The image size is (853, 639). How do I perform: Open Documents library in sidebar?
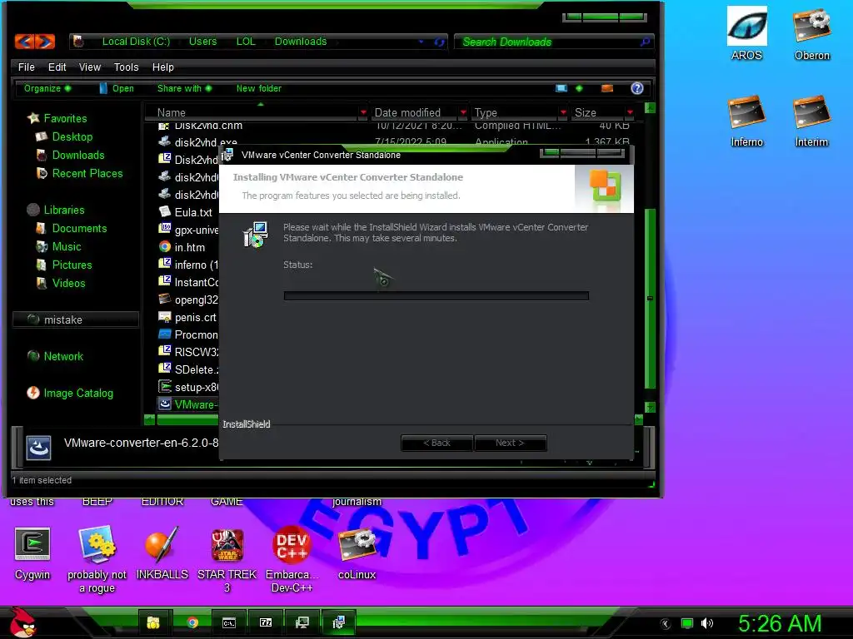pyautogui.click(x=72, y=228)
